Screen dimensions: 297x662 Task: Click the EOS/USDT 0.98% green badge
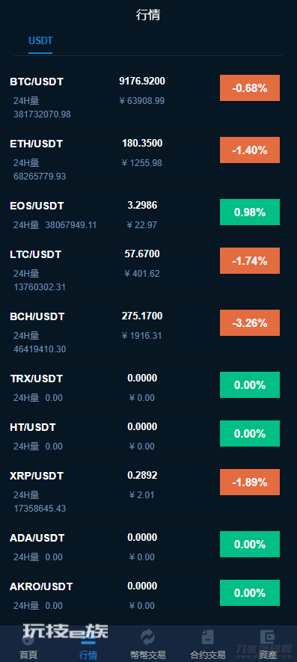[x=250, y=212]
